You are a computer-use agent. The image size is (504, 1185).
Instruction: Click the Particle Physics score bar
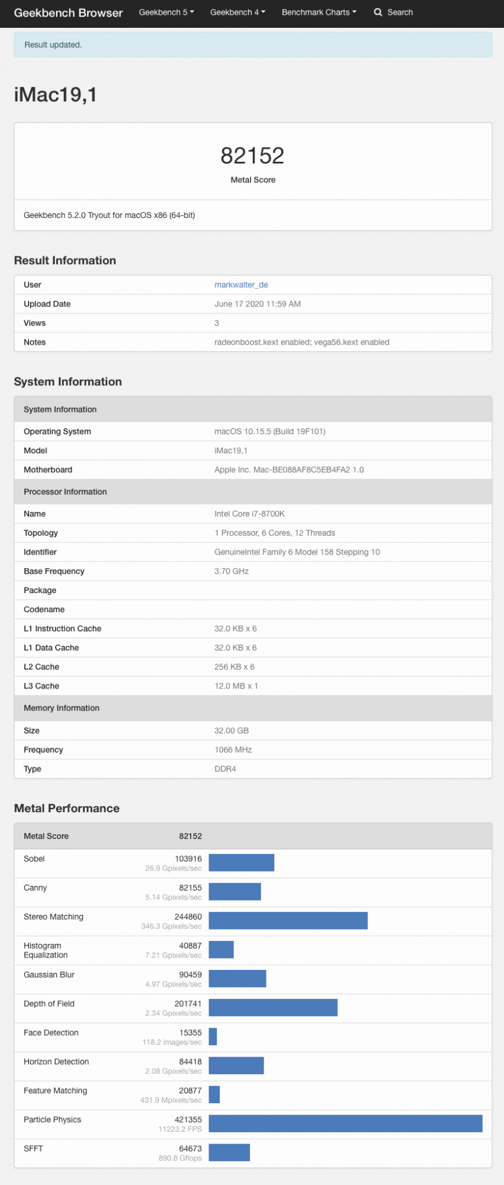[x=345, y=1123]
